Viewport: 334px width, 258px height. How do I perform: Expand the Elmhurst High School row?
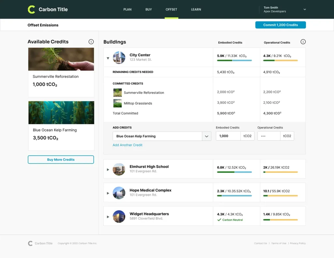[108, 169]
